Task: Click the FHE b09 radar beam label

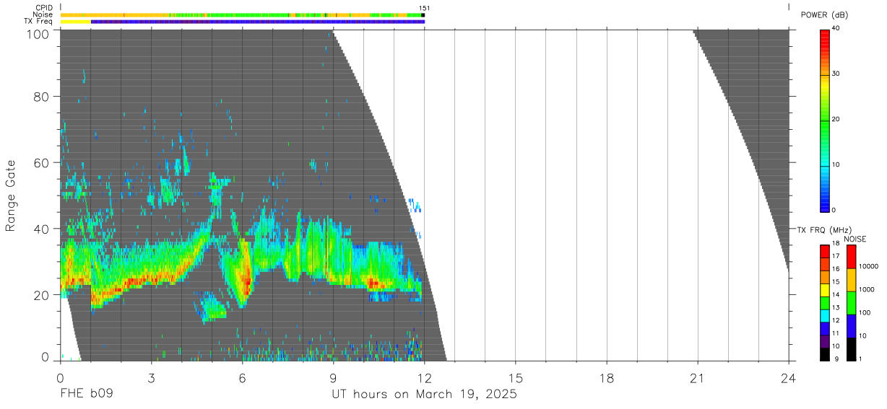Action: click(x=86, y=394)
